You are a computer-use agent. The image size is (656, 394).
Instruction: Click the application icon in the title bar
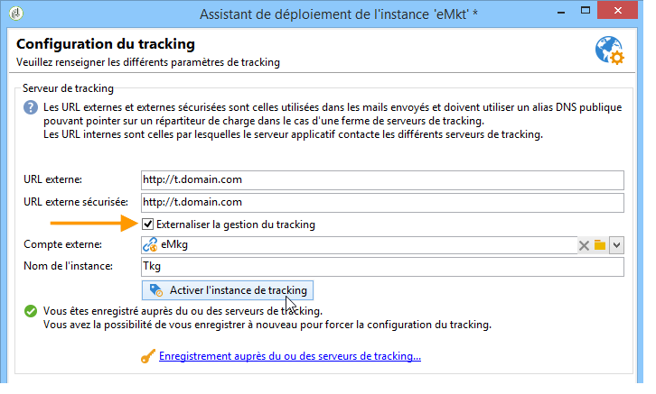[x=16, y=14]
